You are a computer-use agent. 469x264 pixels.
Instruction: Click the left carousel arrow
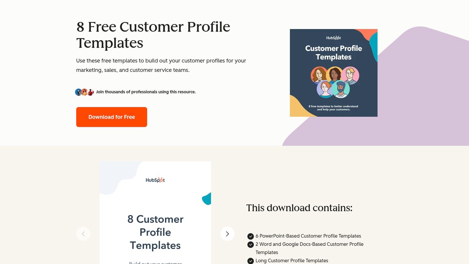click(x=83, y=234)
